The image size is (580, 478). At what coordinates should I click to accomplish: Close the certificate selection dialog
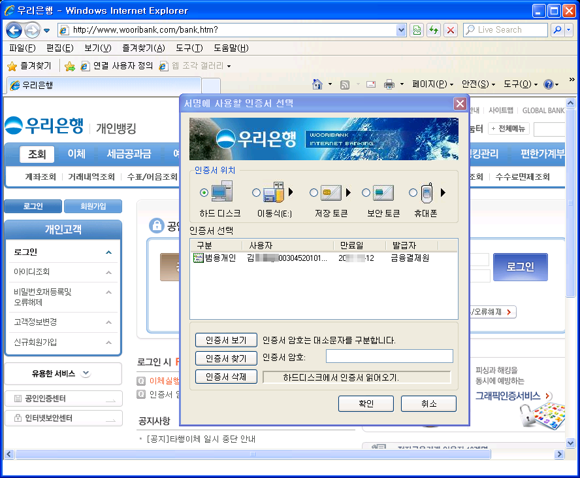point(460,104)
